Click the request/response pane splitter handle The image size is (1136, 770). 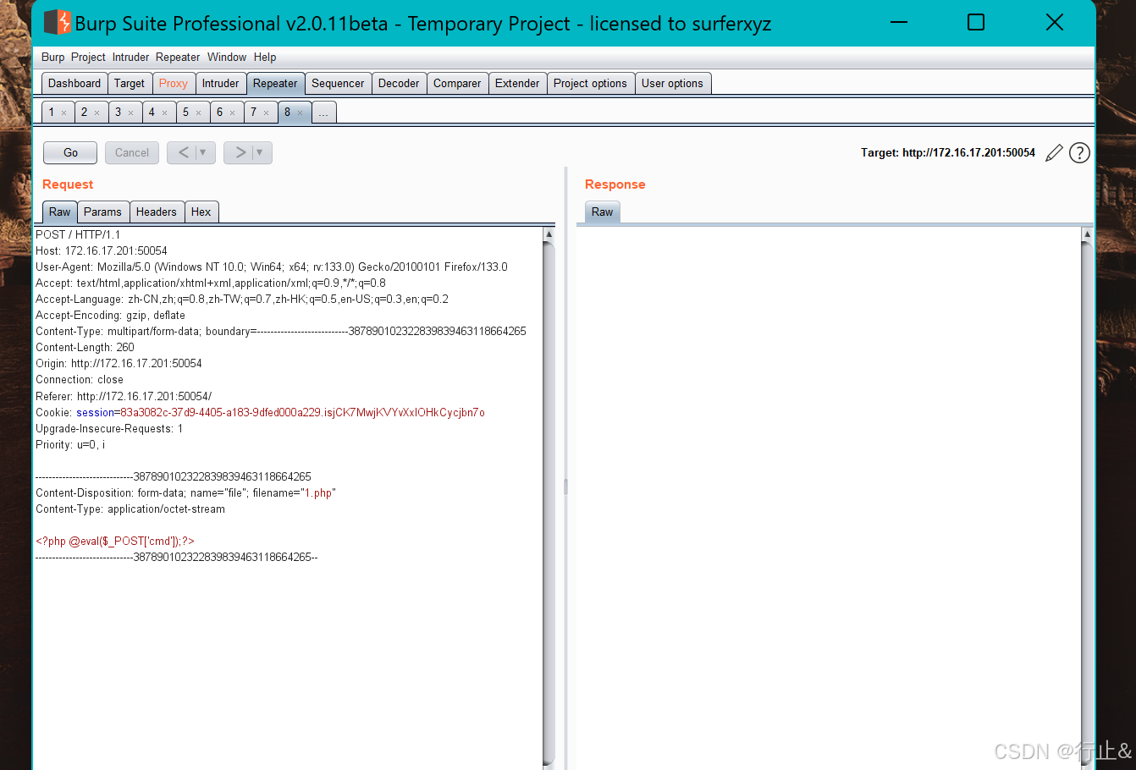[x=565, y=487]
